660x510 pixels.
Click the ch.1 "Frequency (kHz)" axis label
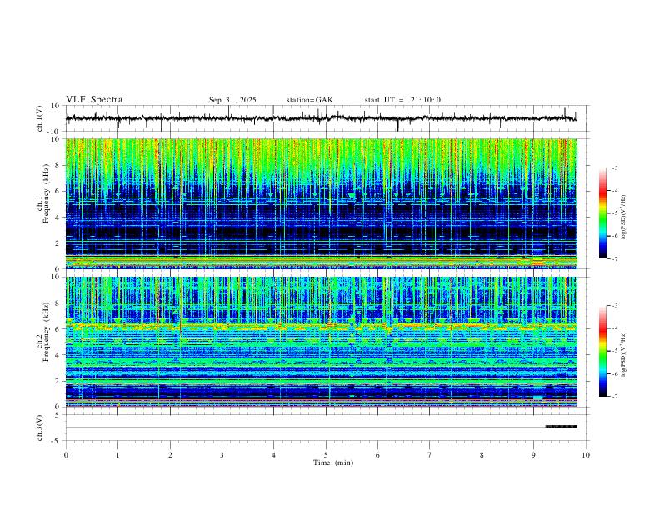click(45, 192)
